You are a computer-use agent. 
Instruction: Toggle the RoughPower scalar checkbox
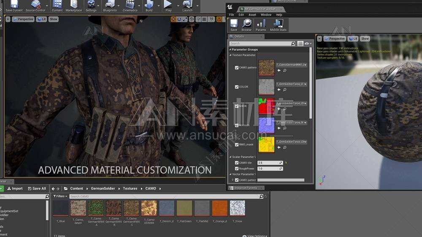pos(237,168)
